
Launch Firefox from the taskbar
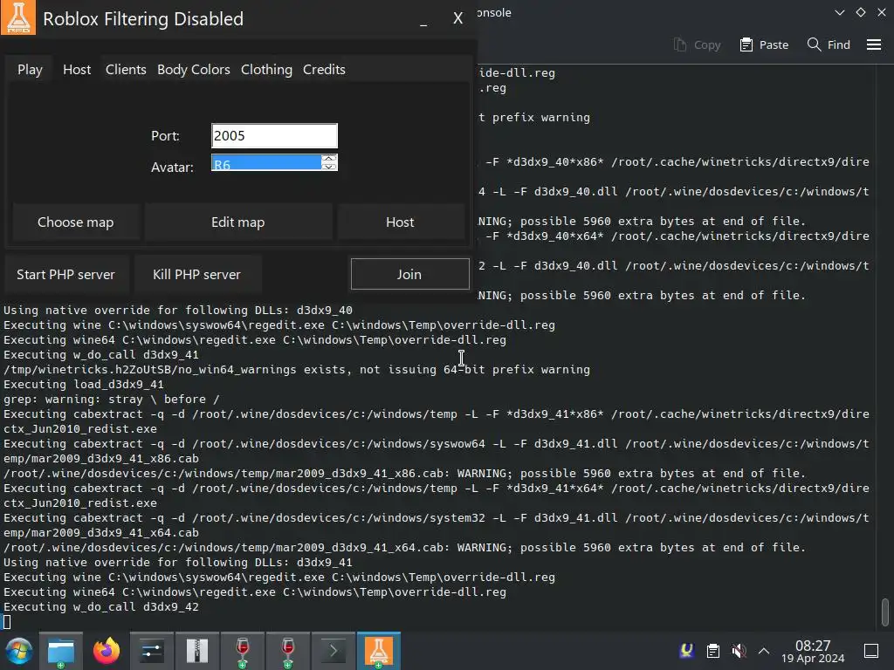click(107, 651)
